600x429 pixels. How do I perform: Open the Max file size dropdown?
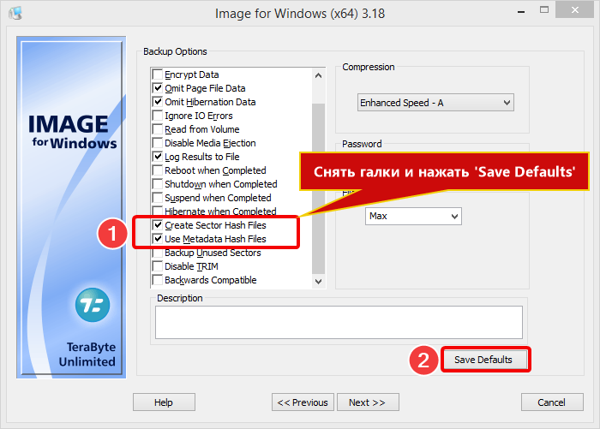coord(413,216)
